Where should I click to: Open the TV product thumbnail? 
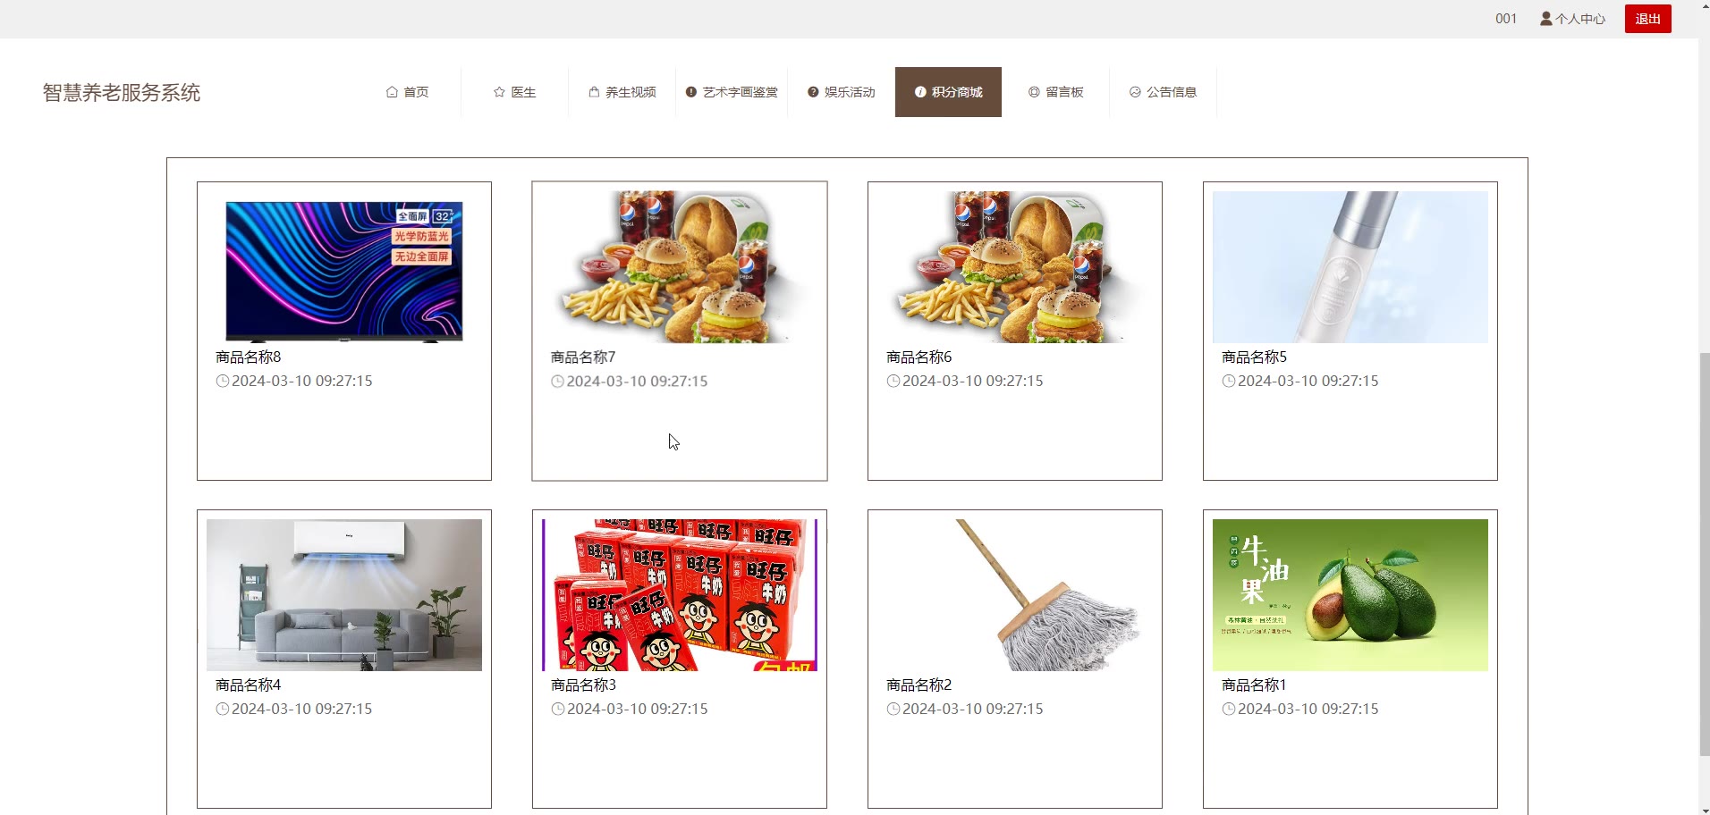coord(344,271)
